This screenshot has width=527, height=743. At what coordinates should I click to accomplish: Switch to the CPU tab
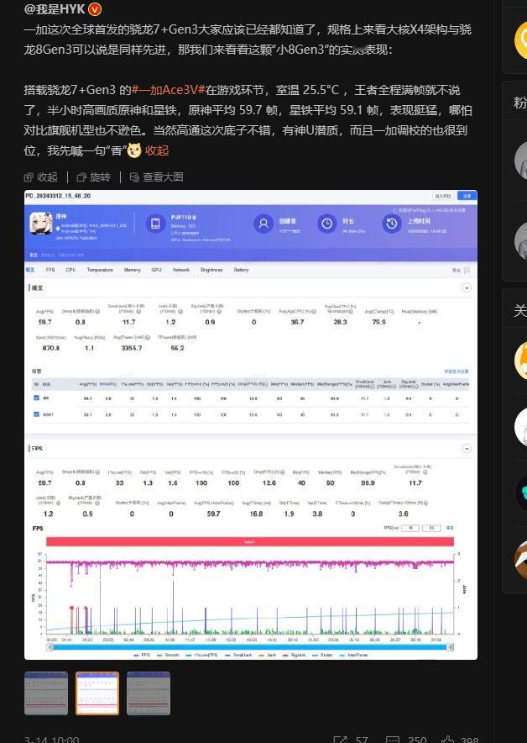[x=70, y=270]
